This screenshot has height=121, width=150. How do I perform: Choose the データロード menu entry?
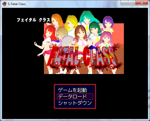point(75,96)
